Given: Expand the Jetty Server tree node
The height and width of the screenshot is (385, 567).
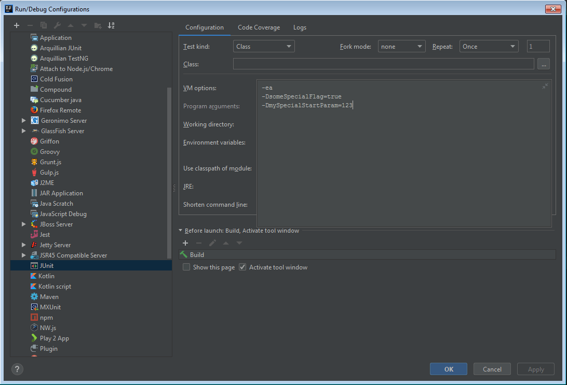Looking at the screenshot, I should coord(23,245).
